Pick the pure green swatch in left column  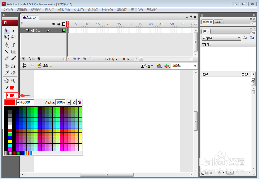[10, 134]
